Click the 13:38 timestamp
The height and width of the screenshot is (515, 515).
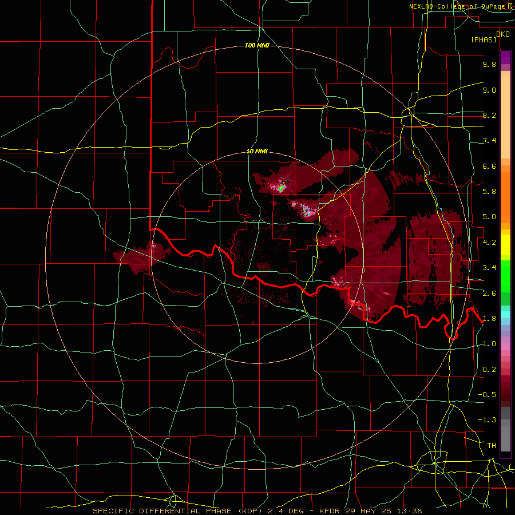tap(410, 511)
